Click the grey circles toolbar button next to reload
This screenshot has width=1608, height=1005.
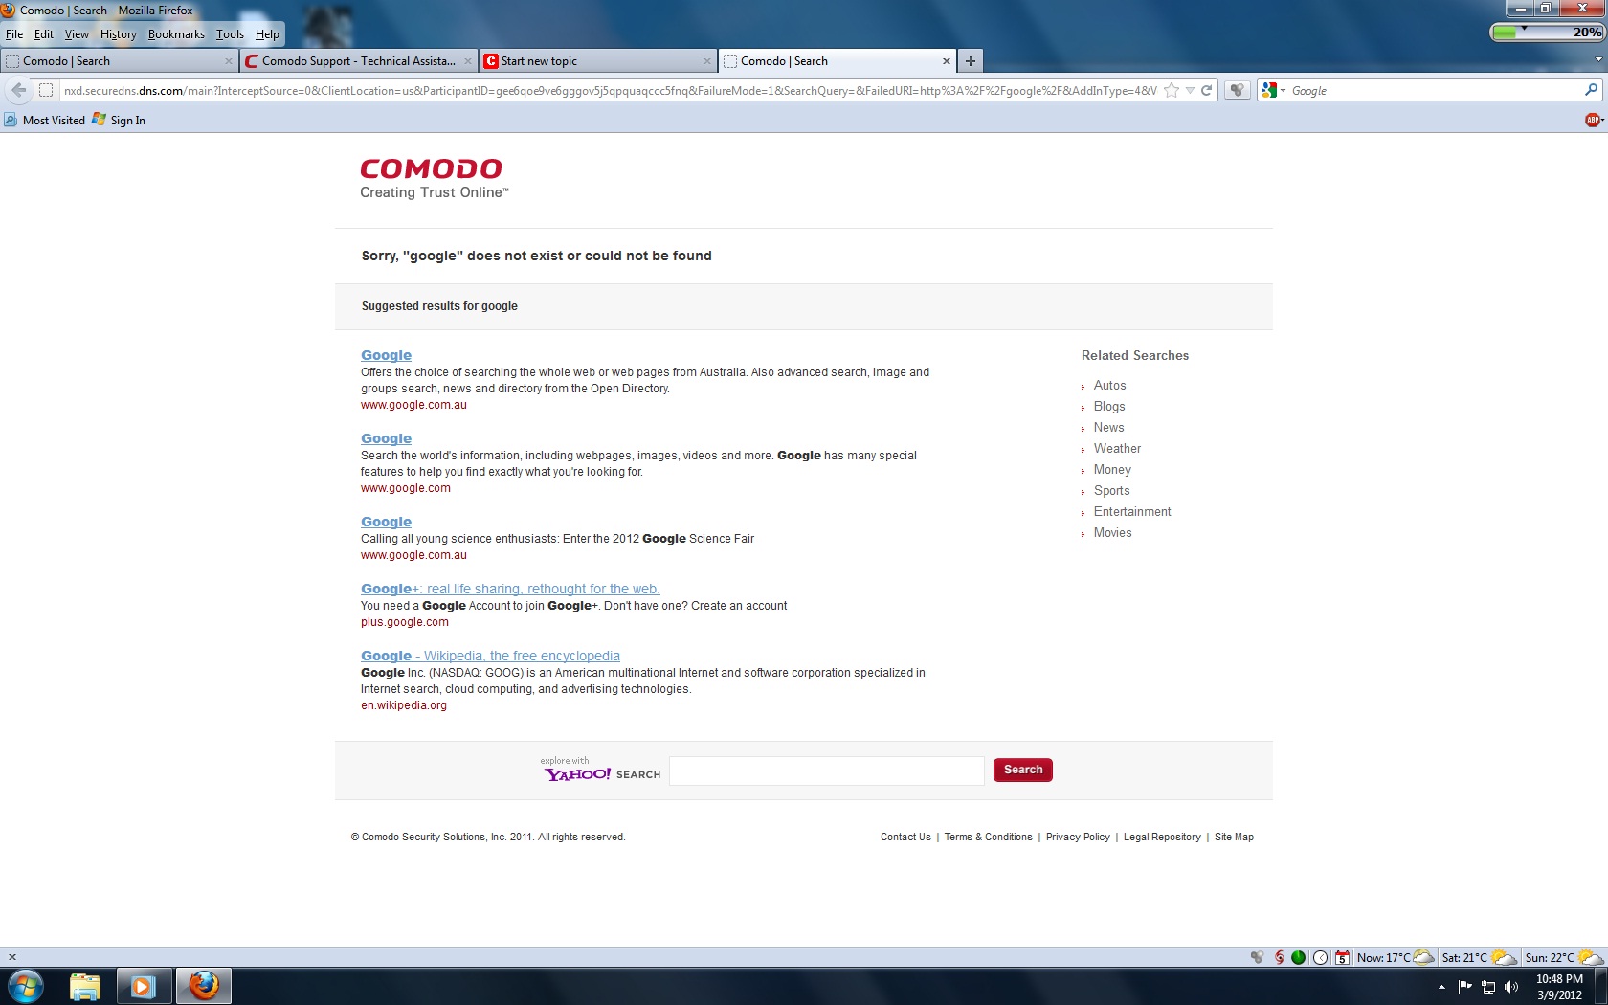(1238, 90)
